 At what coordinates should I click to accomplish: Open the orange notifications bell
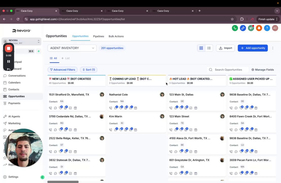coord(259,28)
